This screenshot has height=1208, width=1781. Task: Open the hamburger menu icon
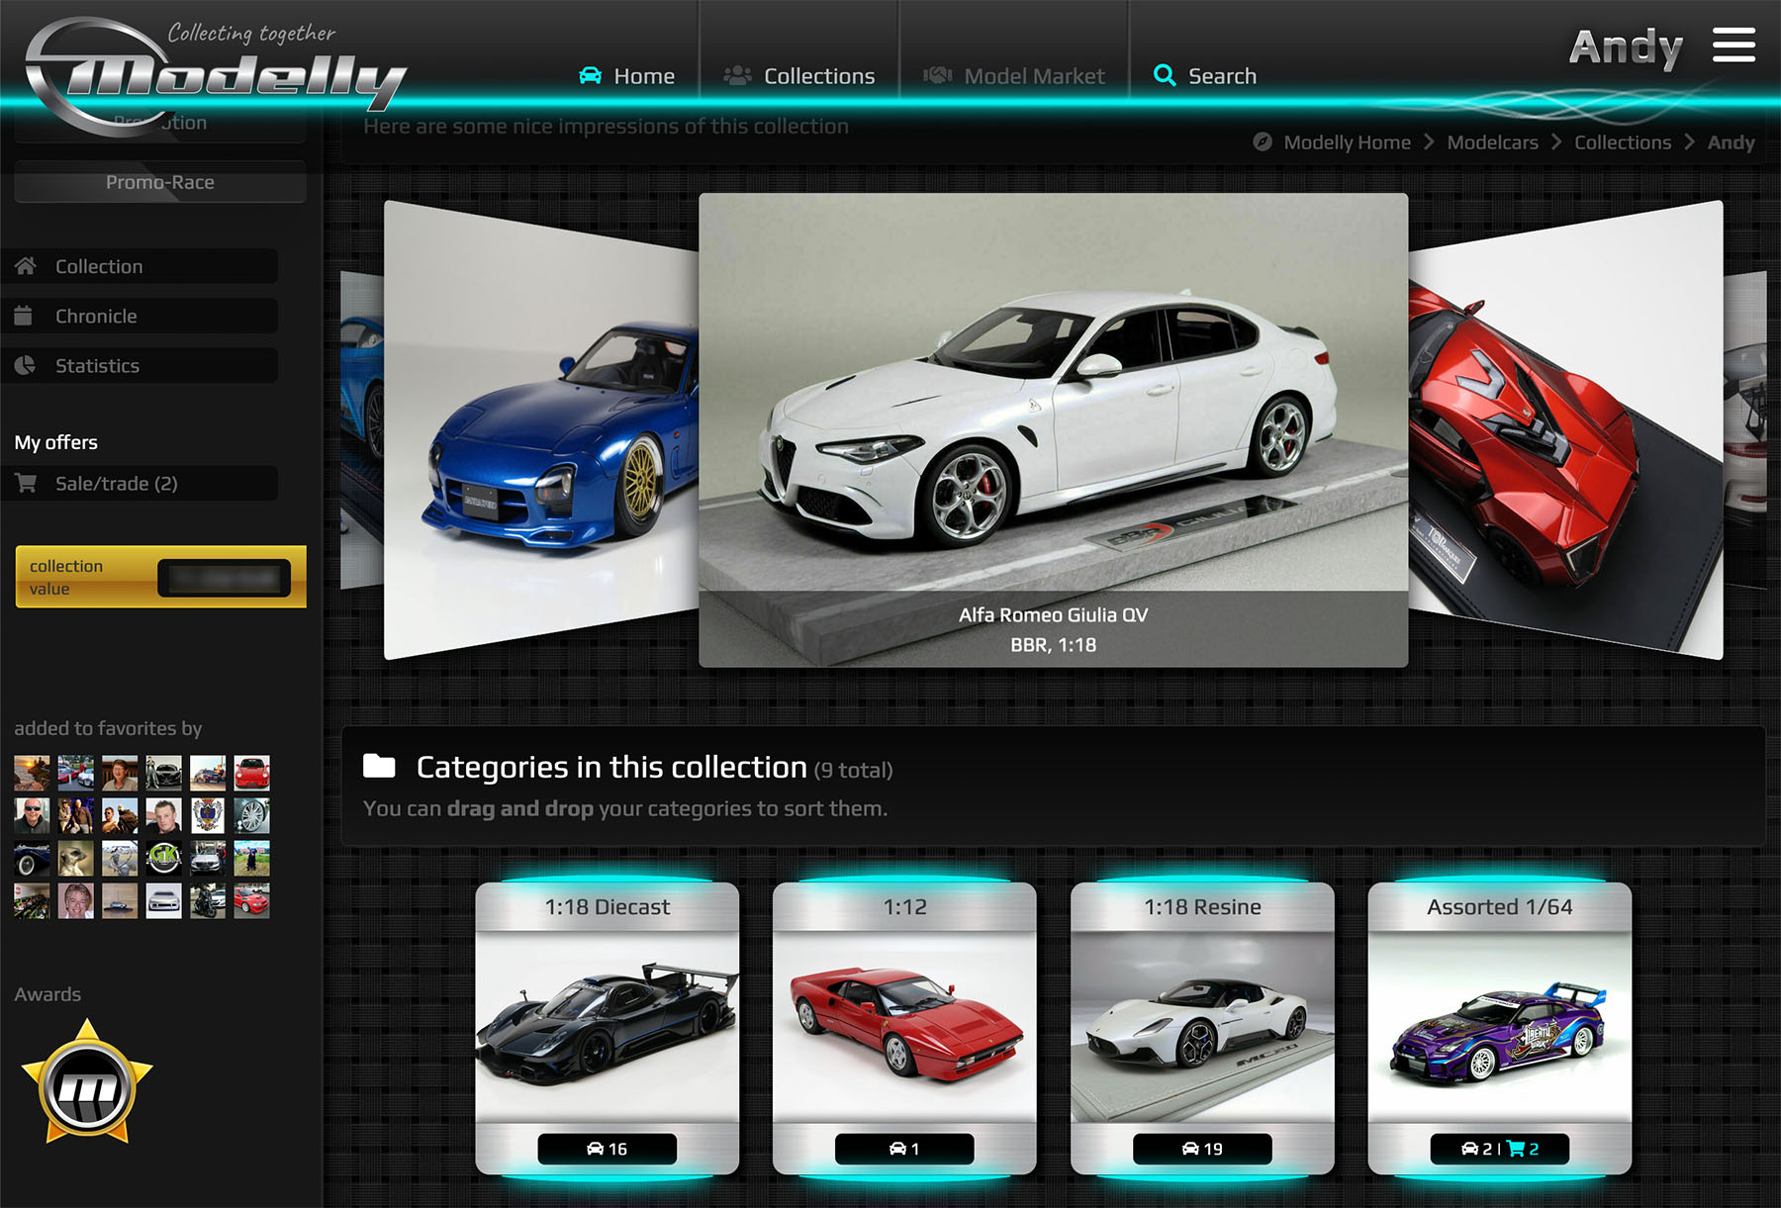click(x=1734, y=46)
